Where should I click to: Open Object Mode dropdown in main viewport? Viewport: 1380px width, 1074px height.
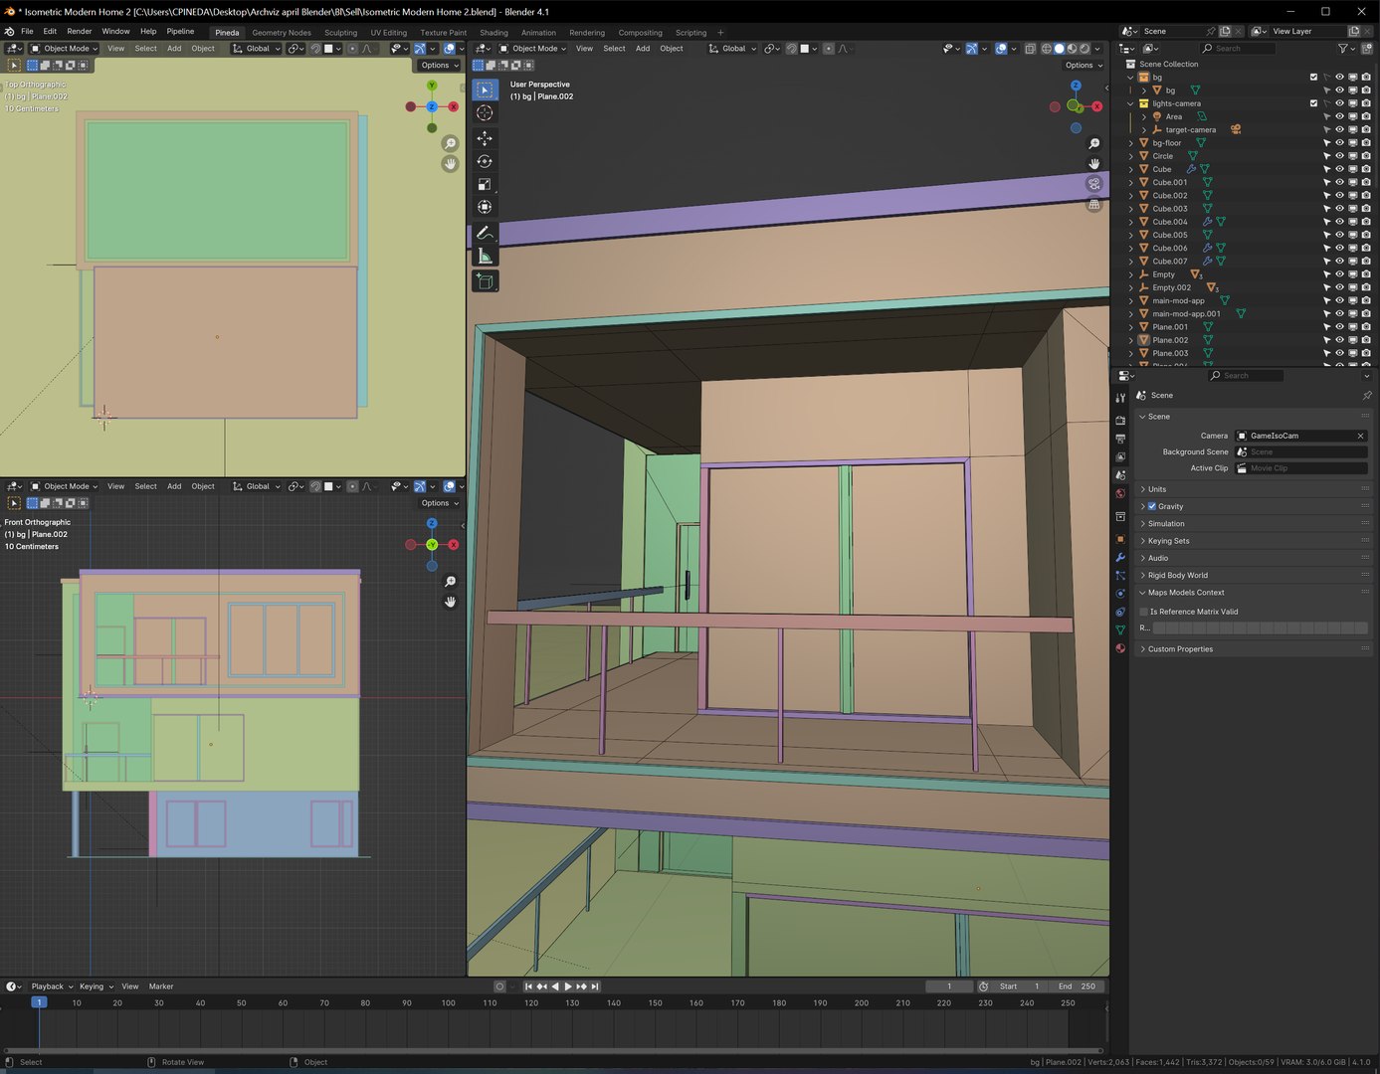tap(534, 48)
